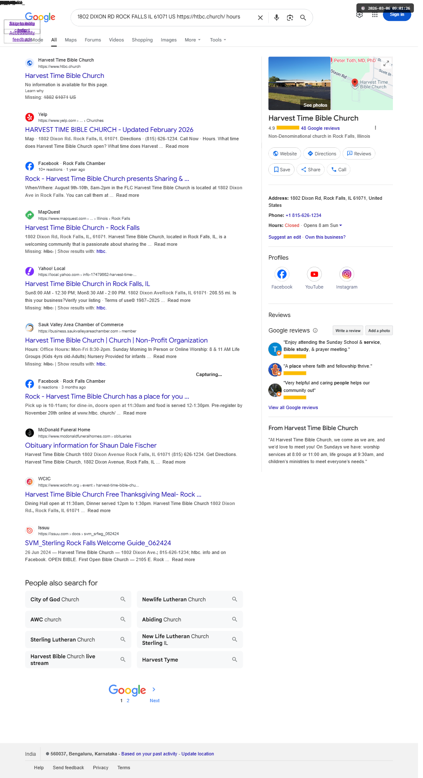The width and height of the screenshot is (423, 778).
Task: Click the MapQuest result favicon
Action: pyautogui.click(x=30, y=215)
